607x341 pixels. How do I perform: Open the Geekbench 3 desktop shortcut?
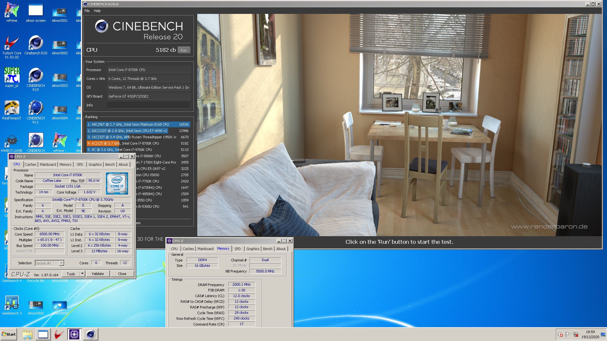click(x=12, y=305)
